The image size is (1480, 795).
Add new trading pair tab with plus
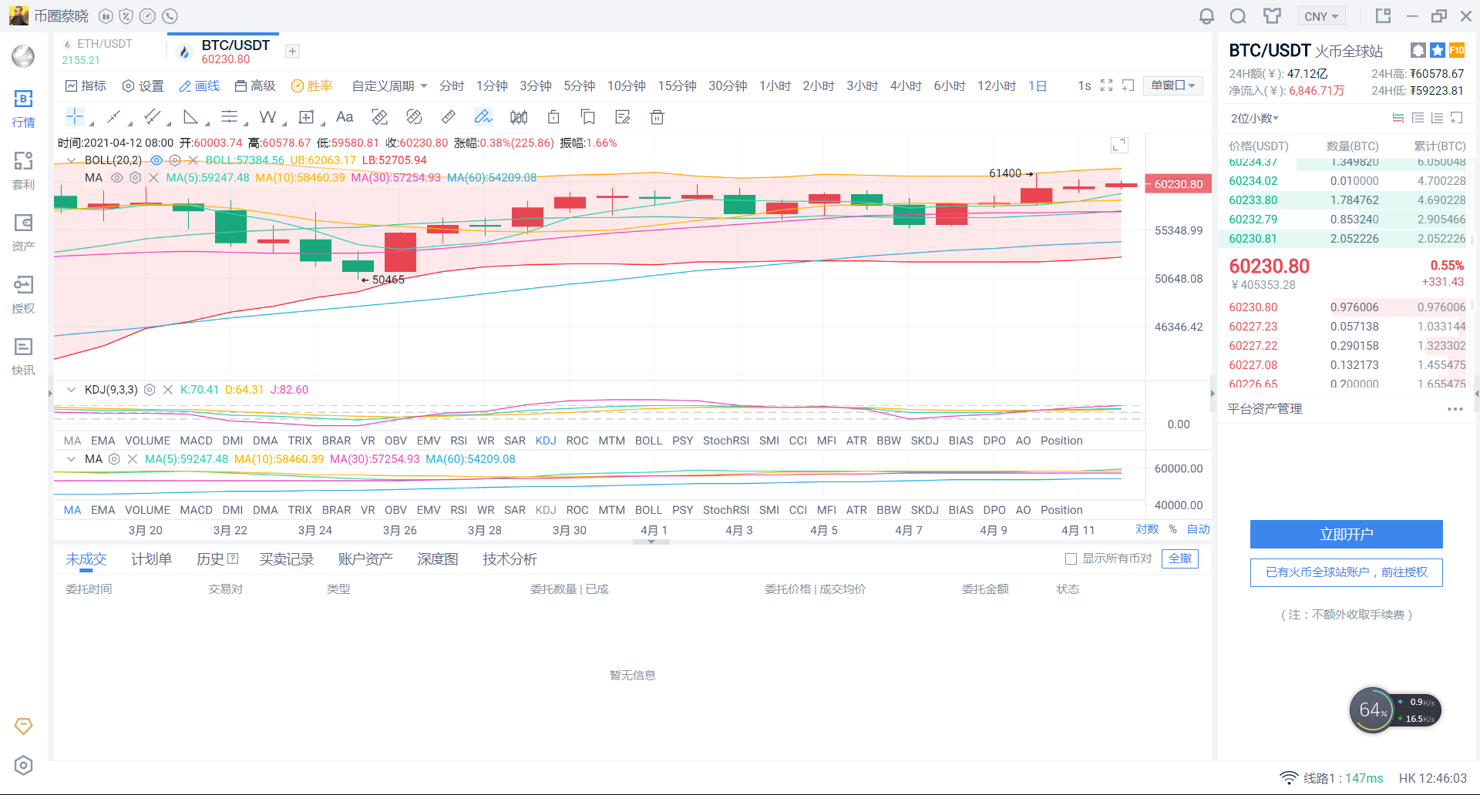click(292, 52)
